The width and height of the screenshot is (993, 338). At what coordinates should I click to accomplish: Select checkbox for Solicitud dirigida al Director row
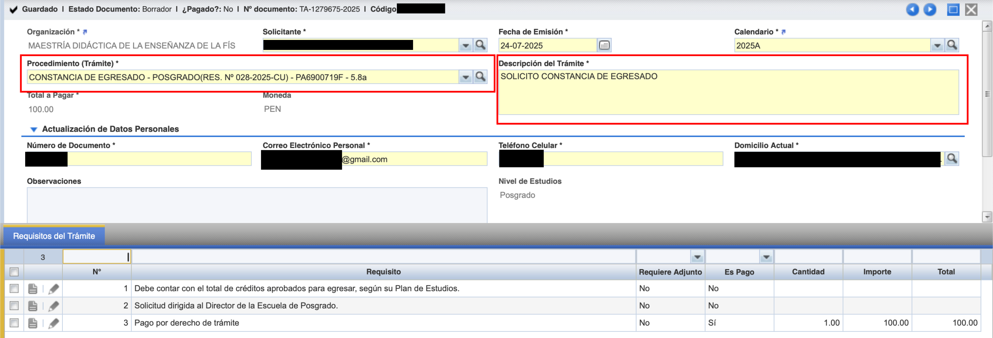[14, 306]
